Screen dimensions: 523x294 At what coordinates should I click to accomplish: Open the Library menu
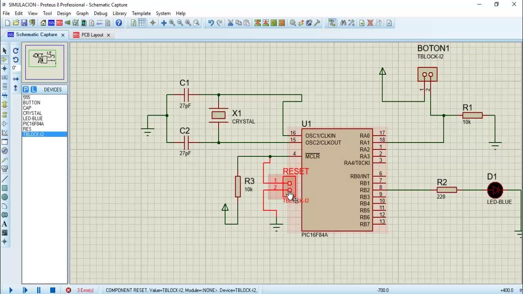click(x=119, y=13)
